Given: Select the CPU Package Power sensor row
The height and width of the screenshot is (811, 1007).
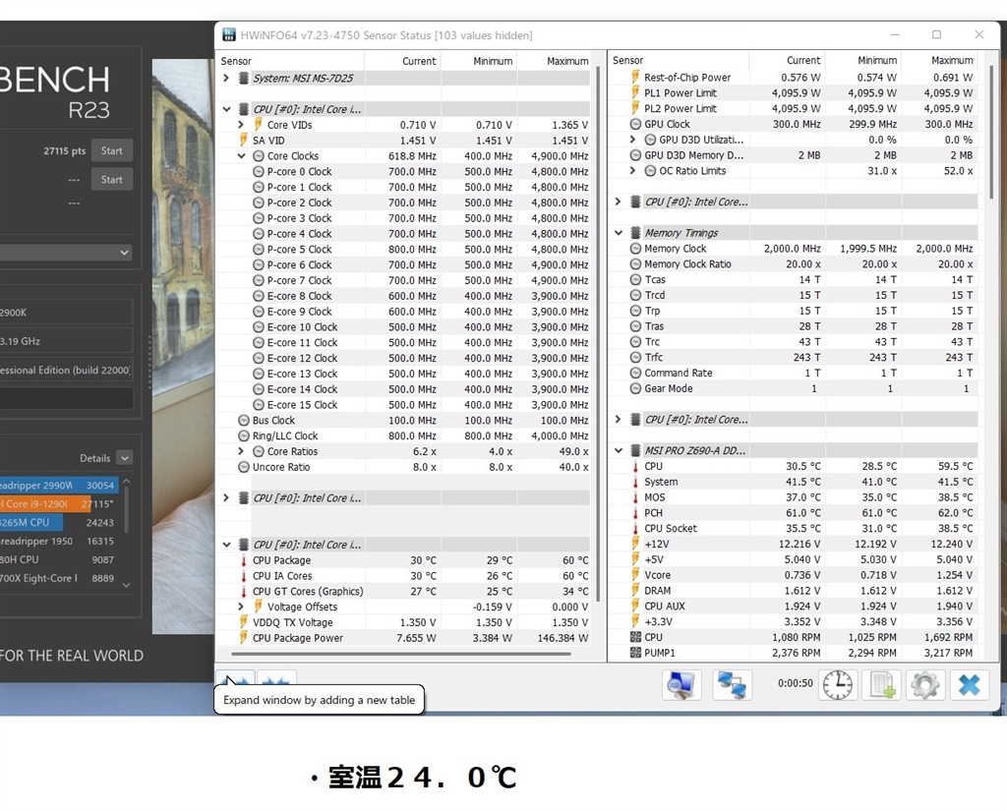Looking at the screenshot, I should click(298, 638).
